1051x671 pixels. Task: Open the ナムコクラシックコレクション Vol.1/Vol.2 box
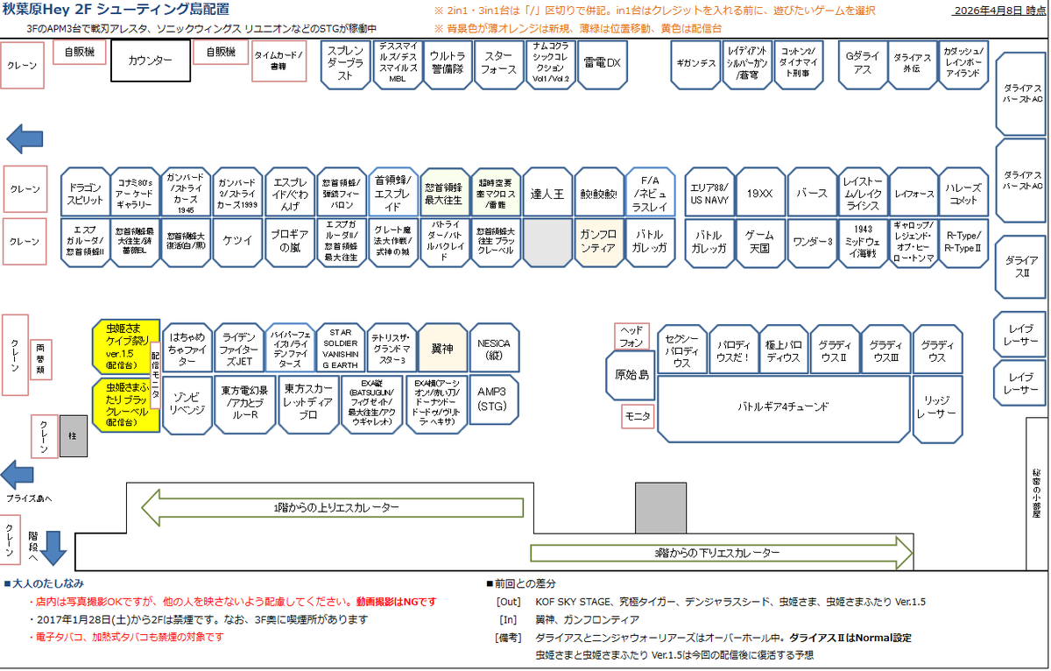click(x=550, y=64)
